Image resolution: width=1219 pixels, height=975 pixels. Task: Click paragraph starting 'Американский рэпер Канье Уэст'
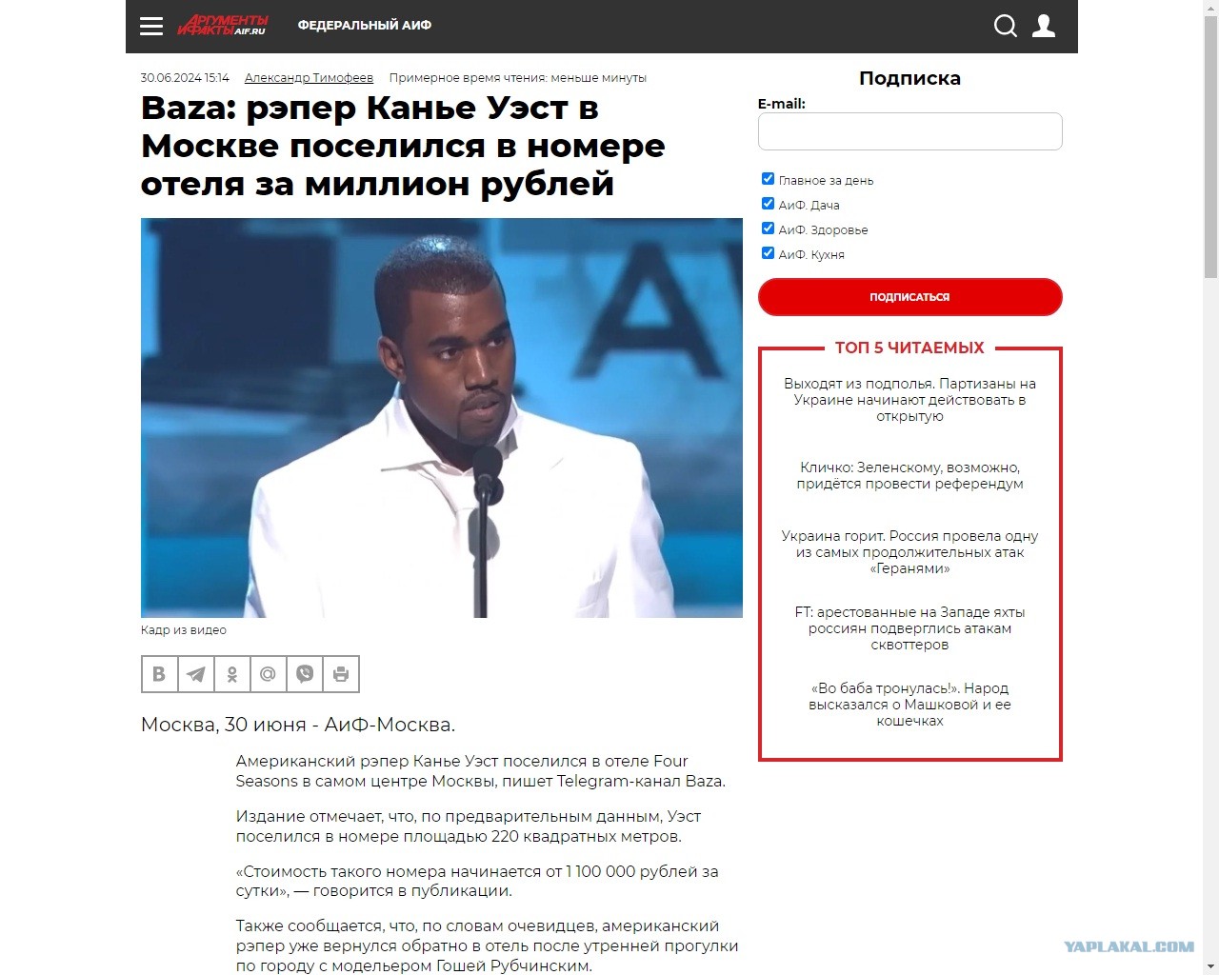point(481,771)
